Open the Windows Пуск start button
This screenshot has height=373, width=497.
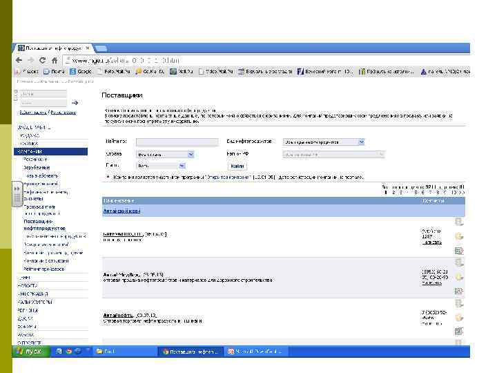(31, 352)
